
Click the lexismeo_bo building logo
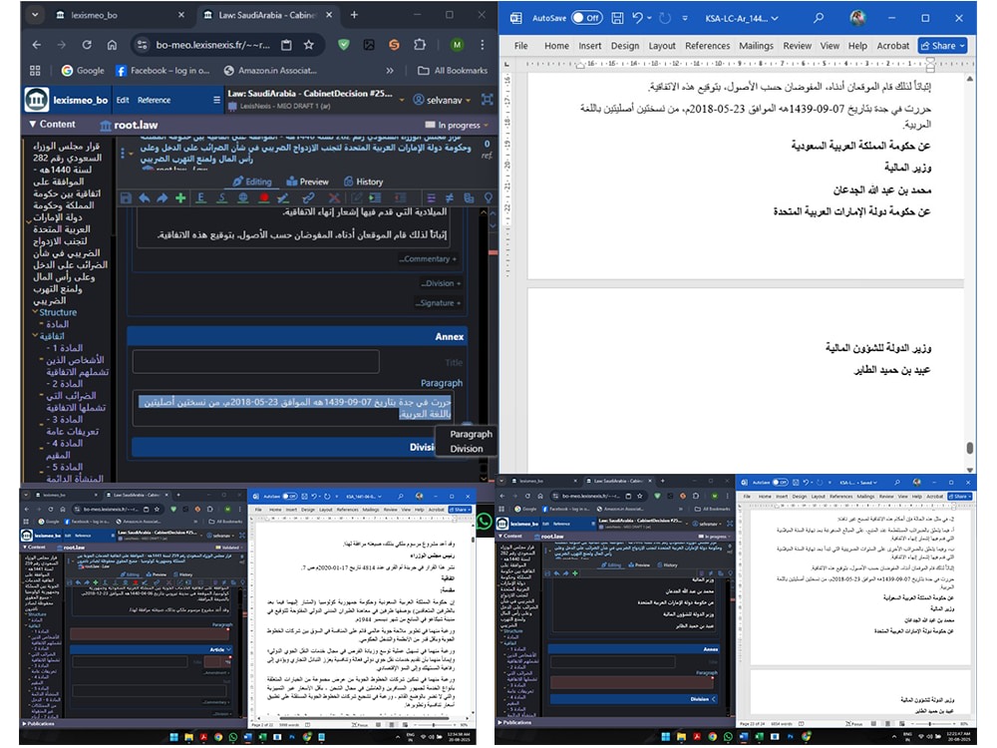click(36, 100)
